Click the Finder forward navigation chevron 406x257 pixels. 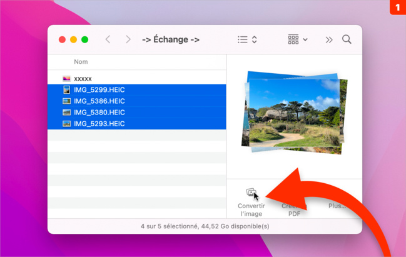[x=128, y=39]
